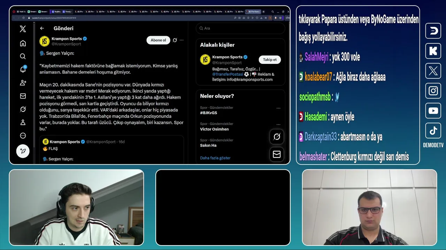Image resolution: width=446 pixels, height=250 pixels.
Task: Click the DemodeTV D logo icon
Action: click(433, 31)
